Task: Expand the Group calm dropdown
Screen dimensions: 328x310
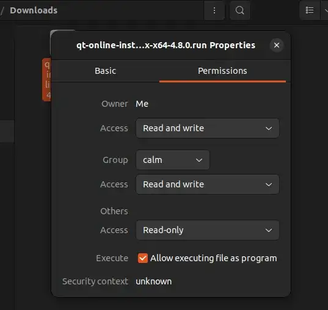Action: click(173, 160)
